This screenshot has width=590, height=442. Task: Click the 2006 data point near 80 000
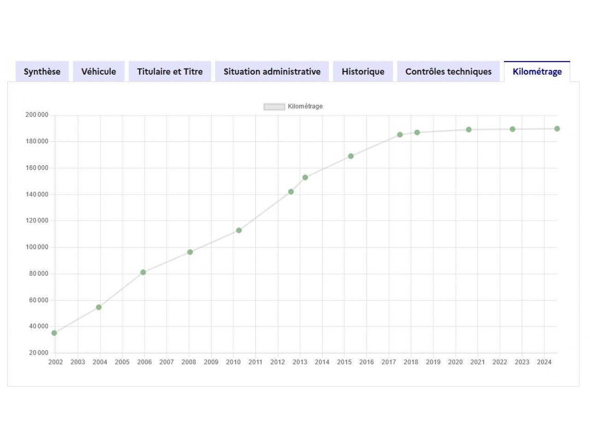point(143,272)
